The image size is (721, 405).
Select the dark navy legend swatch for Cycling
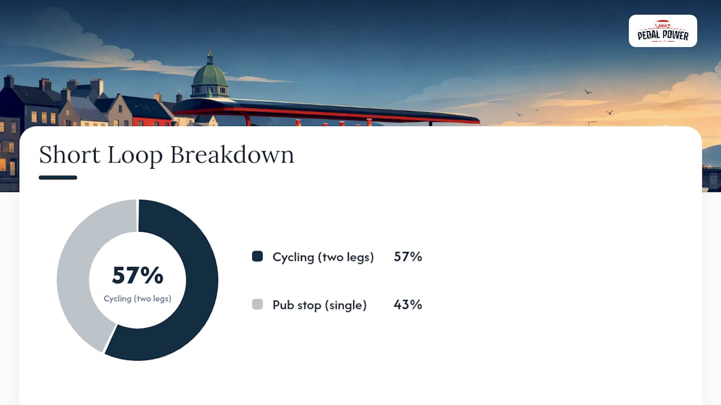[257, 256]
